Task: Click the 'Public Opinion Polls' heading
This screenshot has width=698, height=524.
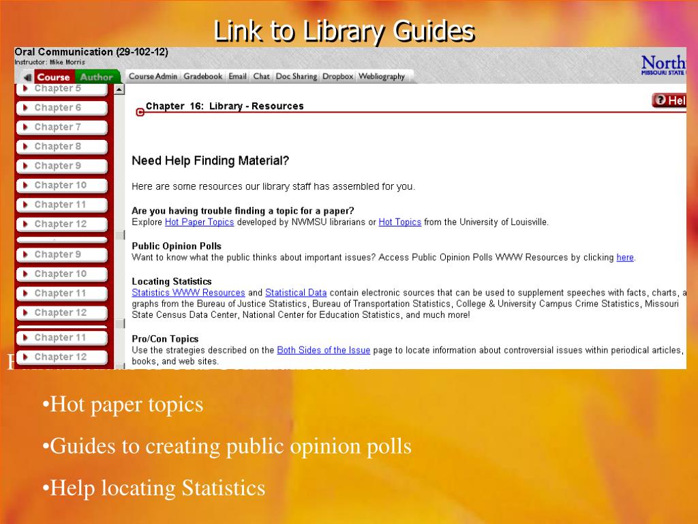Action: tap(177, 246)
